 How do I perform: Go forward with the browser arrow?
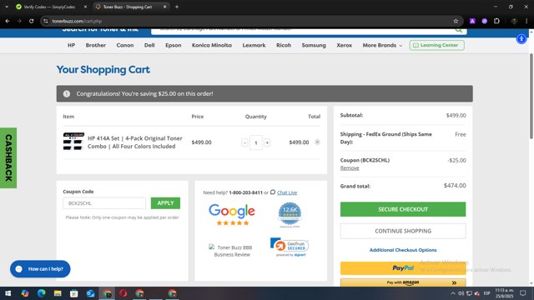pyautogui.click(x=19, y=21)
